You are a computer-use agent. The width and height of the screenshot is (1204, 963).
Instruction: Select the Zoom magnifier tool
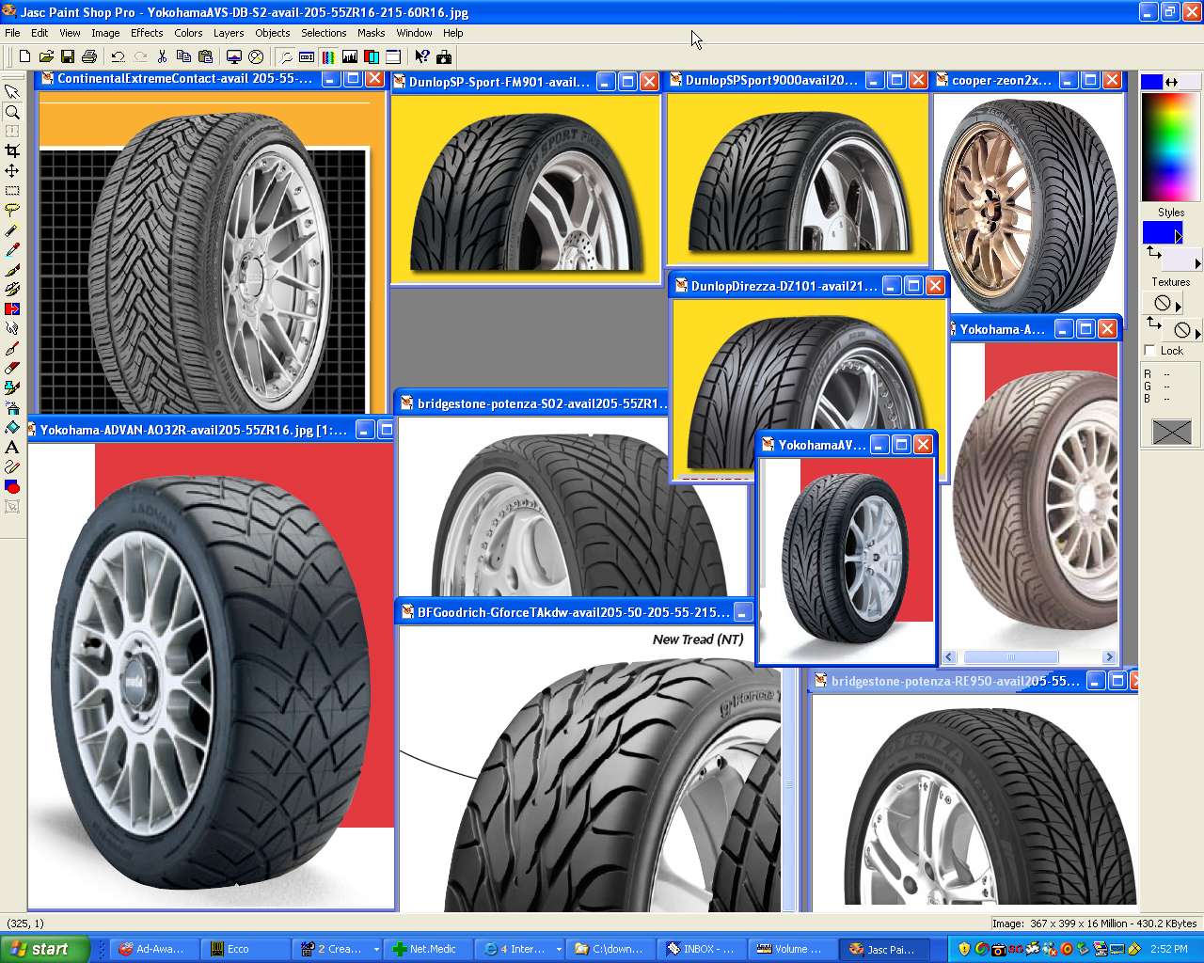pyautogui.click(x=12, y=112)
